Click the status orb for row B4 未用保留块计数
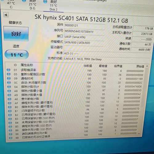154x154 pixels. 10,123
